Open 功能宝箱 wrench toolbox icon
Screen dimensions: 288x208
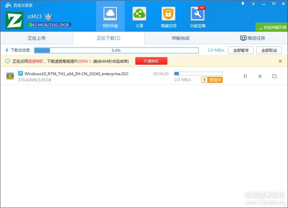(x=198, y=14)
